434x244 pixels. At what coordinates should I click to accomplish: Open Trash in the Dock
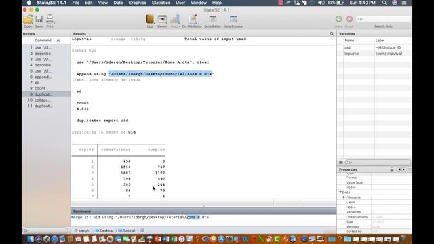403,239
